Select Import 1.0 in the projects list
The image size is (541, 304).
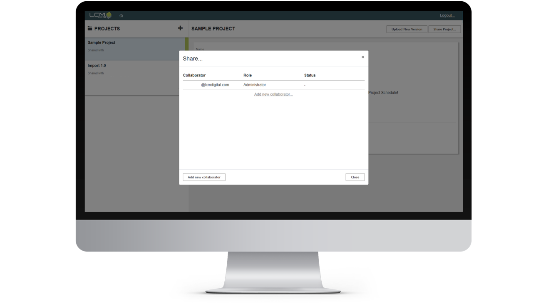97,66
